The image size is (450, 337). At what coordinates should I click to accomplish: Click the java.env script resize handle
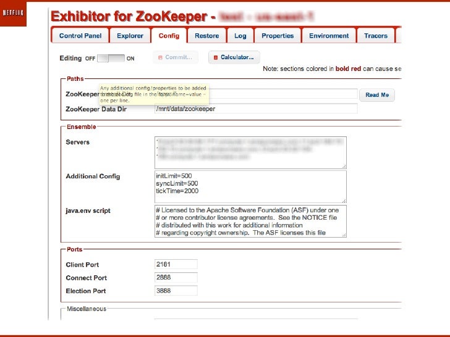(x=344, y=235)
